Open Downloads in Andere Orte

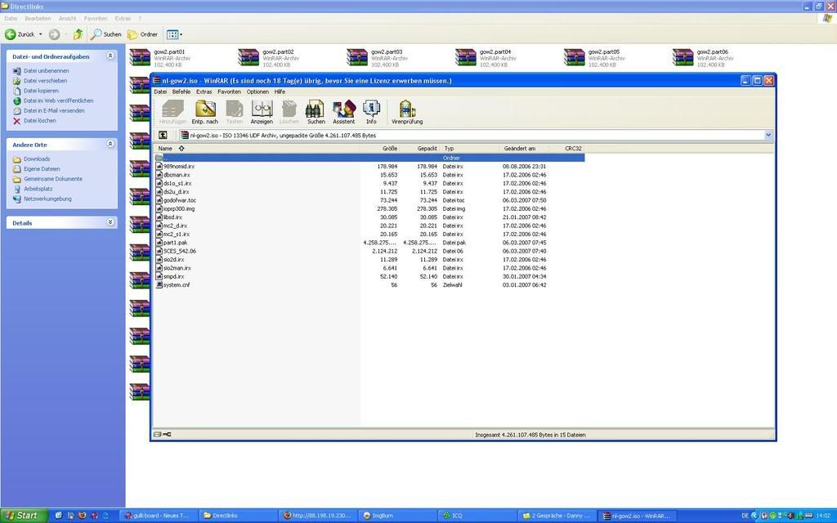click(37, 159)
